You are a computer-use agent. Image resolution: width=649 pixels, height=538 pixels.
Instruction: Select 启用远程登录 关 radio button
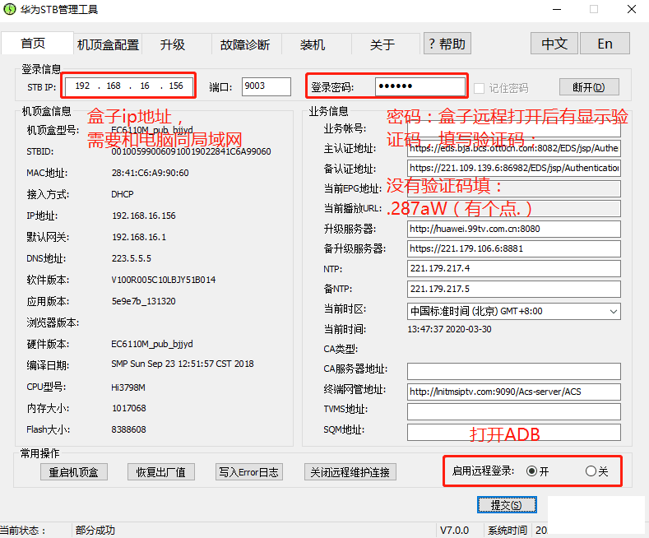[x=591, y=471]
